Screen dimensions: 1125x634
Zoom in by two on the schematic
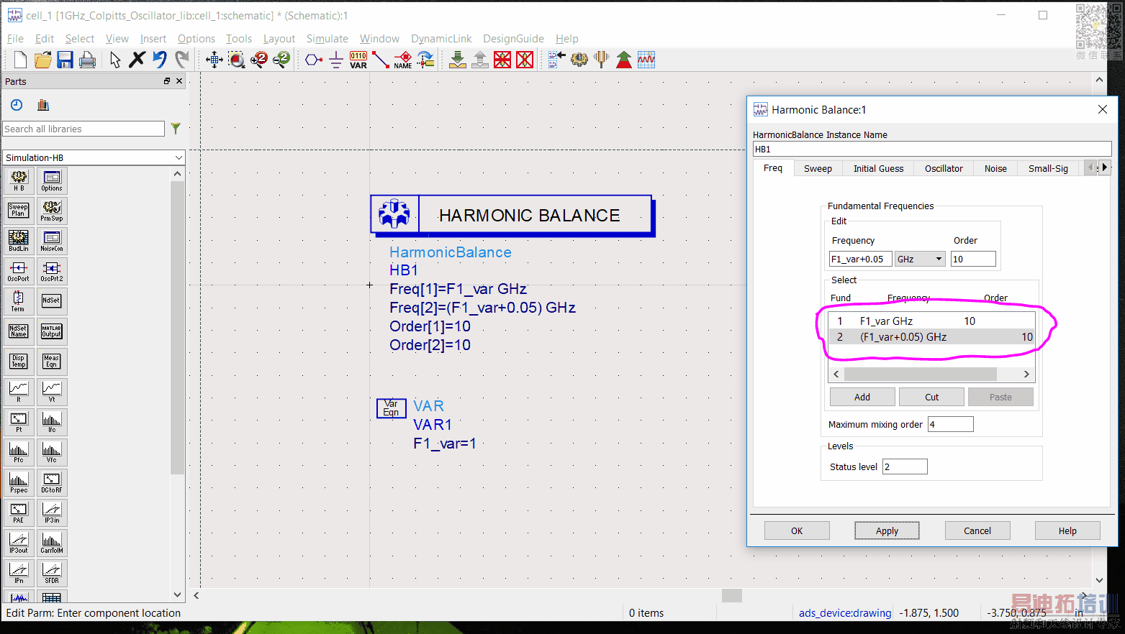(259, 60)
